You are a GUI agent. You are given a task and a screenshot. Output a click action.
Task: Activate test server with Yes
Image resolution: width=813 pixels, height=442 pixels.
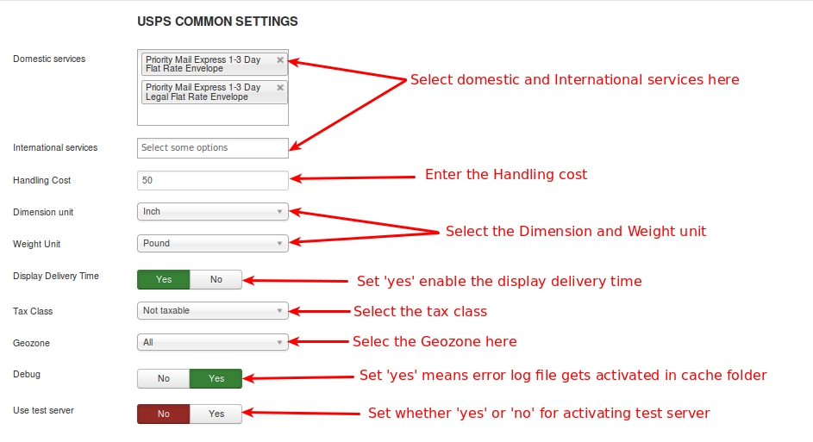(216, 414)
